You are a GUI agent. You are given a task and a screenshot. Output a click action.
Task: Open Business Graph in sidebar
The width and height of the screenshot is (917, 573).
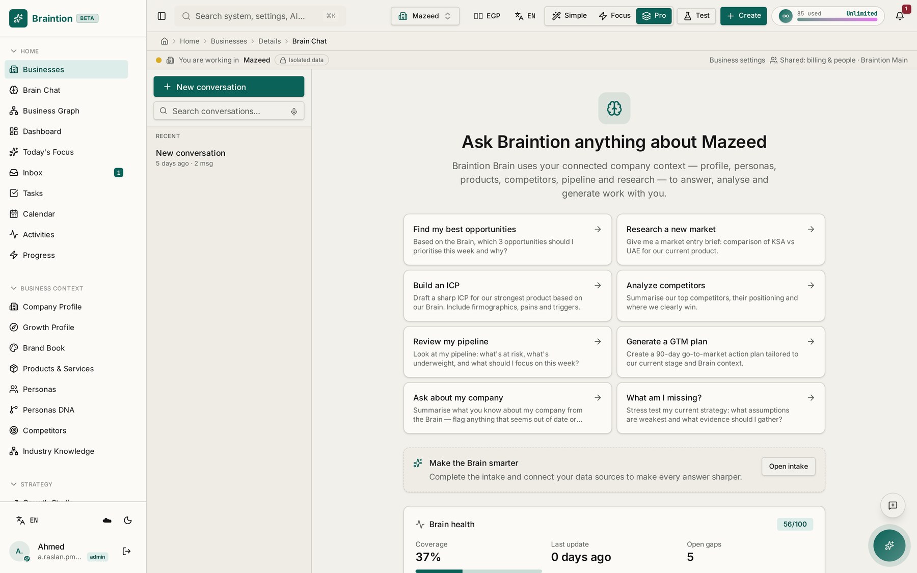66,111
